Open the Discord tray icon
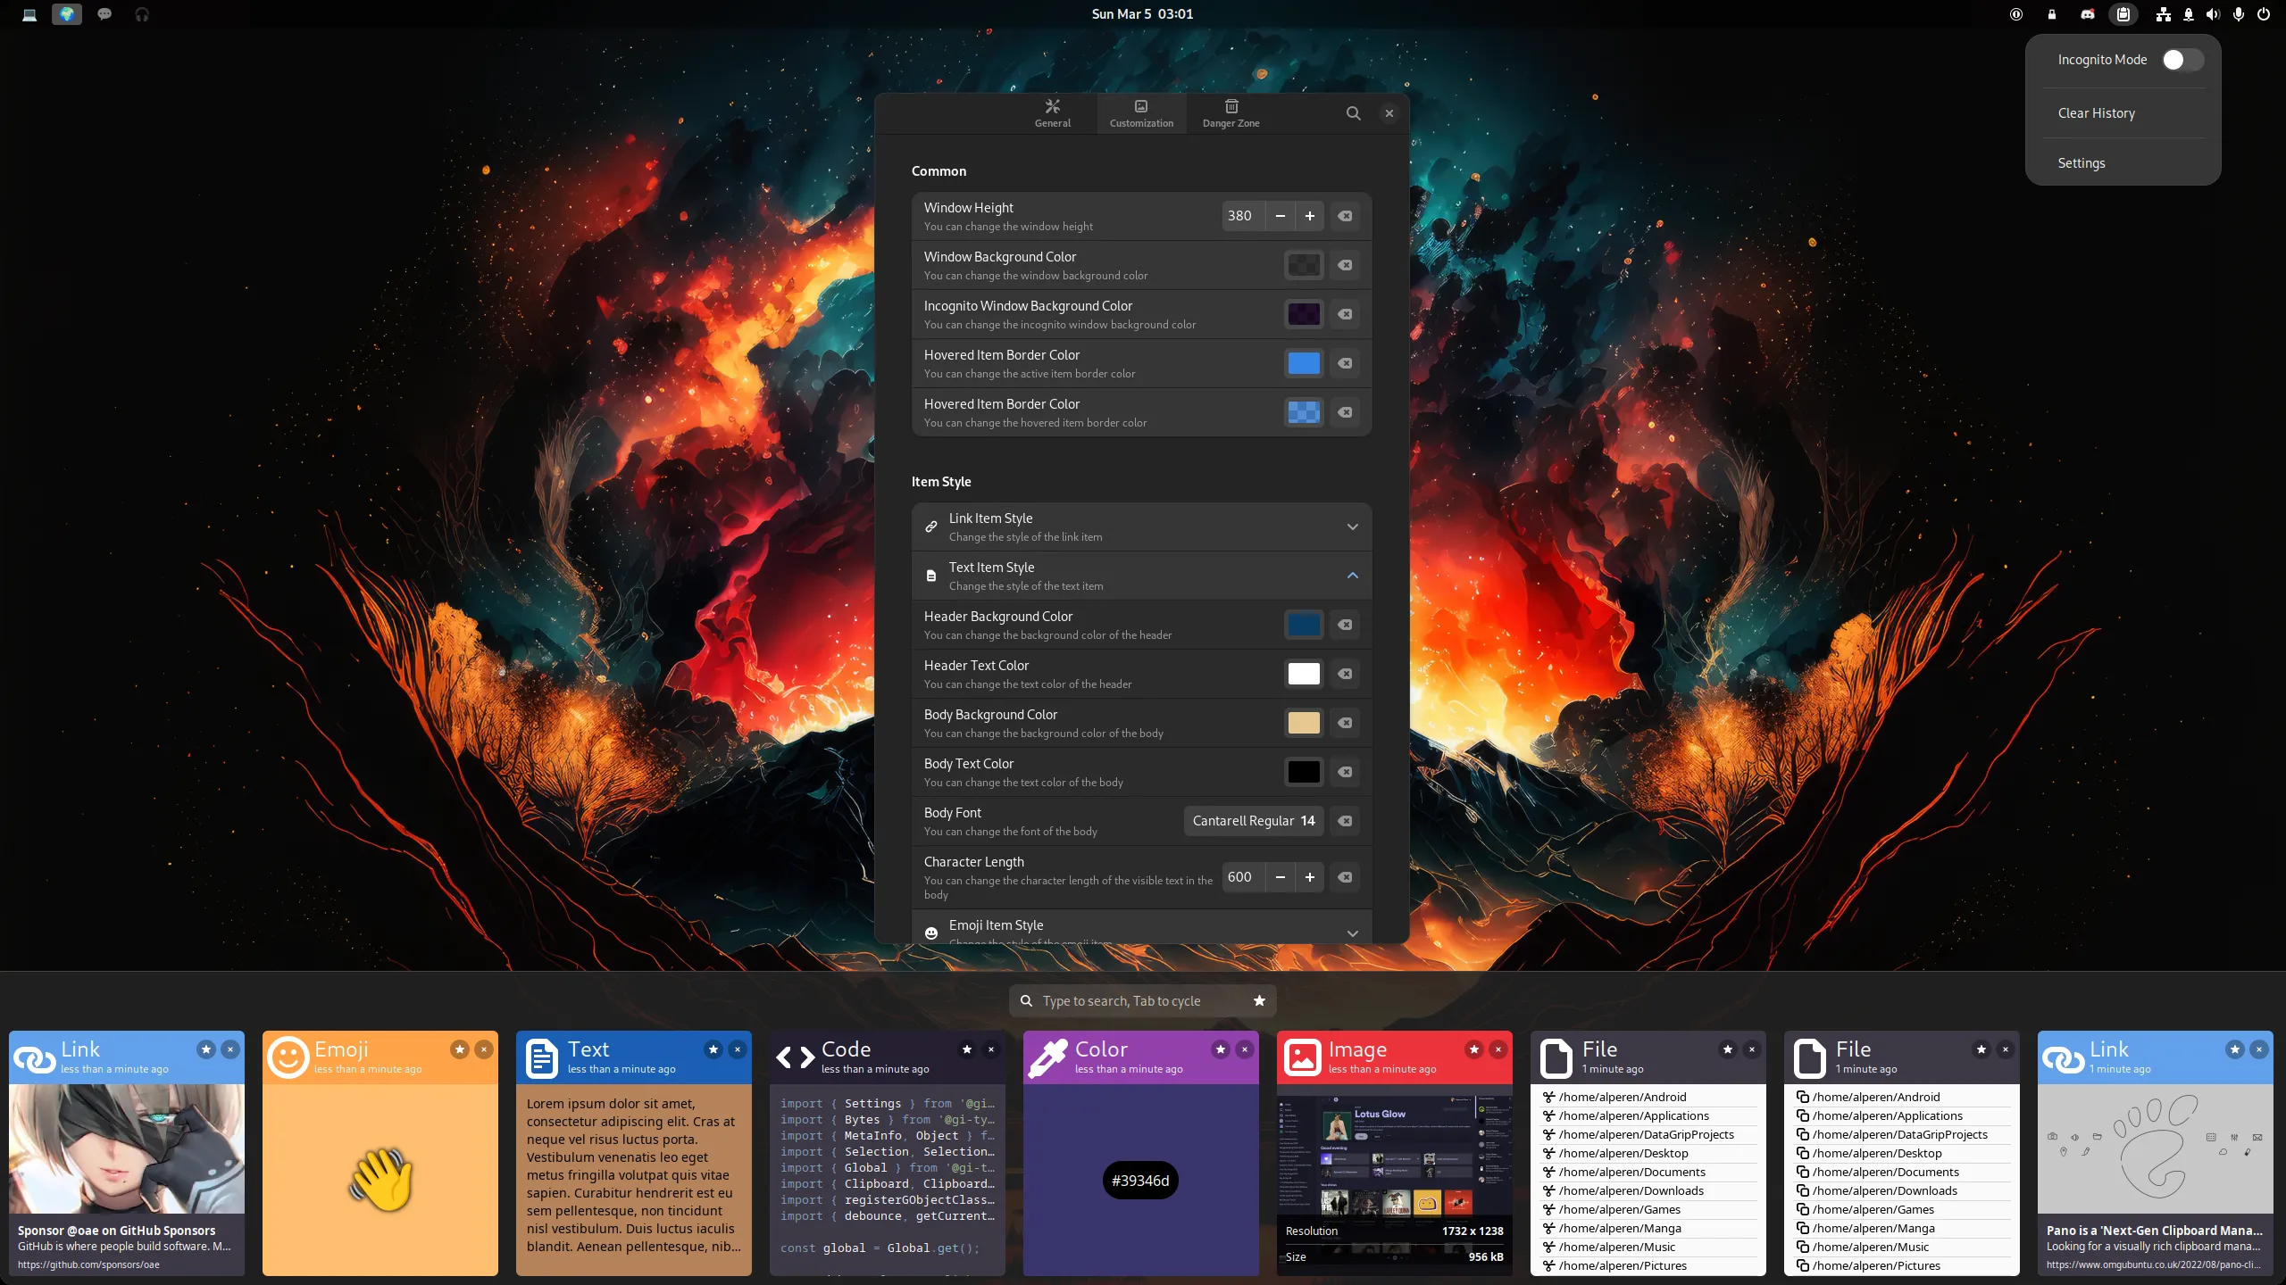2286x1285 pixels. pos(2087,14)
